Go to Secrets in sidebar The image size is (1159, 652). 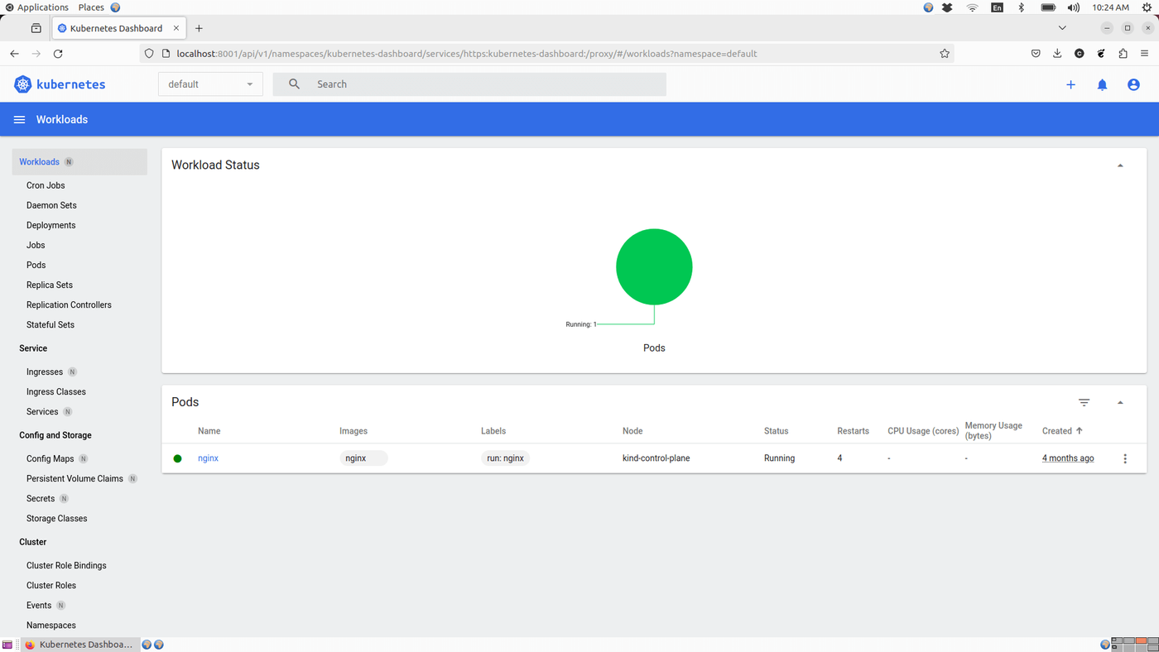41,499
